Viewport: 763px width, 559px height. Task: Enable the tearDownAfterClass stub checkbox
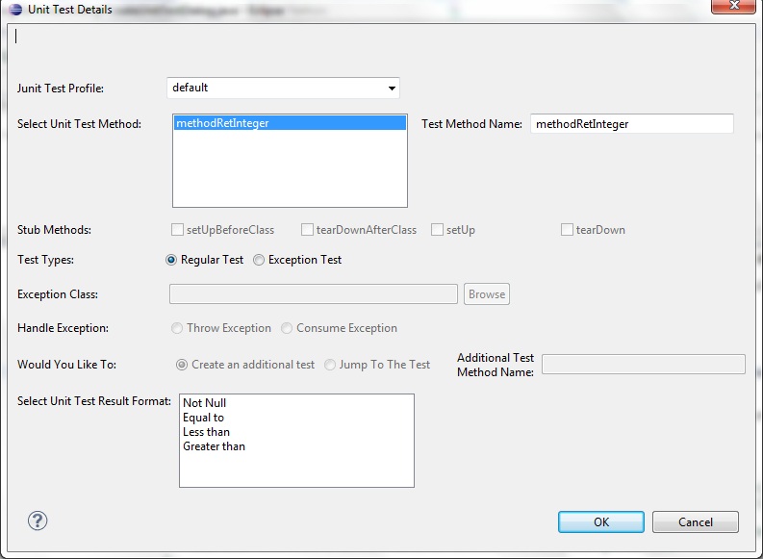click(x=307, y=230)
